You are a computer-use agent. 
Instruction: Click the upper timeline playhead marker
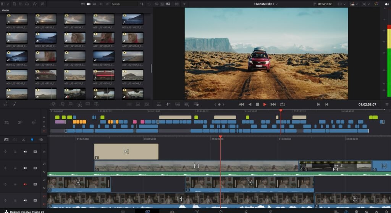click(x=281, y=110)
